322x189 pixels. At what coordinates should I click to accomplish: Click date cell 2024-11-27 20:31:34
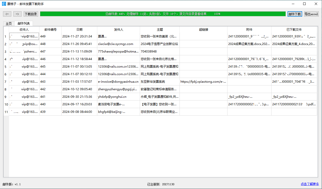click(x=79, y=36)
